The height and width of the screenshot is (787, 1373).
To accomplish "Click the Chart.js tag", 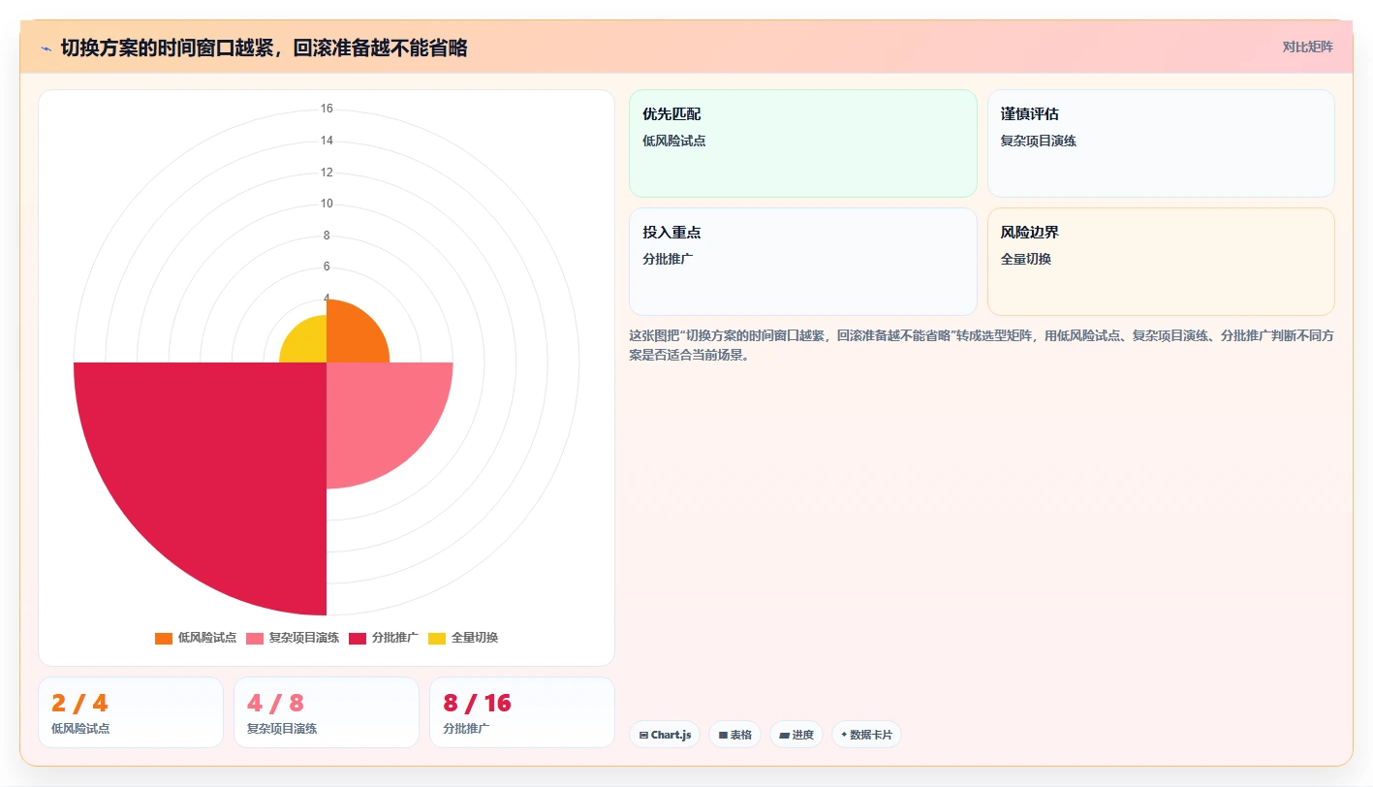I will click(665, 735).
